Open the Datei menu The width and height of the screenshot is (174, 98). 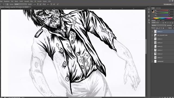pos(1,1)
